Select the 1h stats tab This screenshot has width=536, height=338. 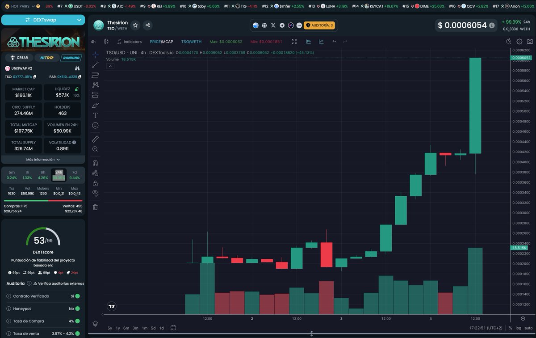pos(27,175)
